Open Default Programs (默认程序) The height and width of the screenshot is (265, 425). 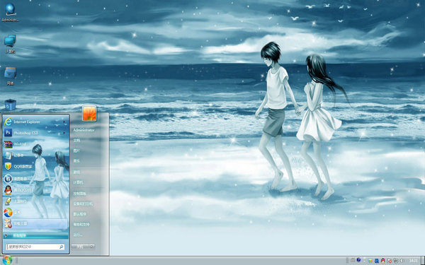(79, 214)
